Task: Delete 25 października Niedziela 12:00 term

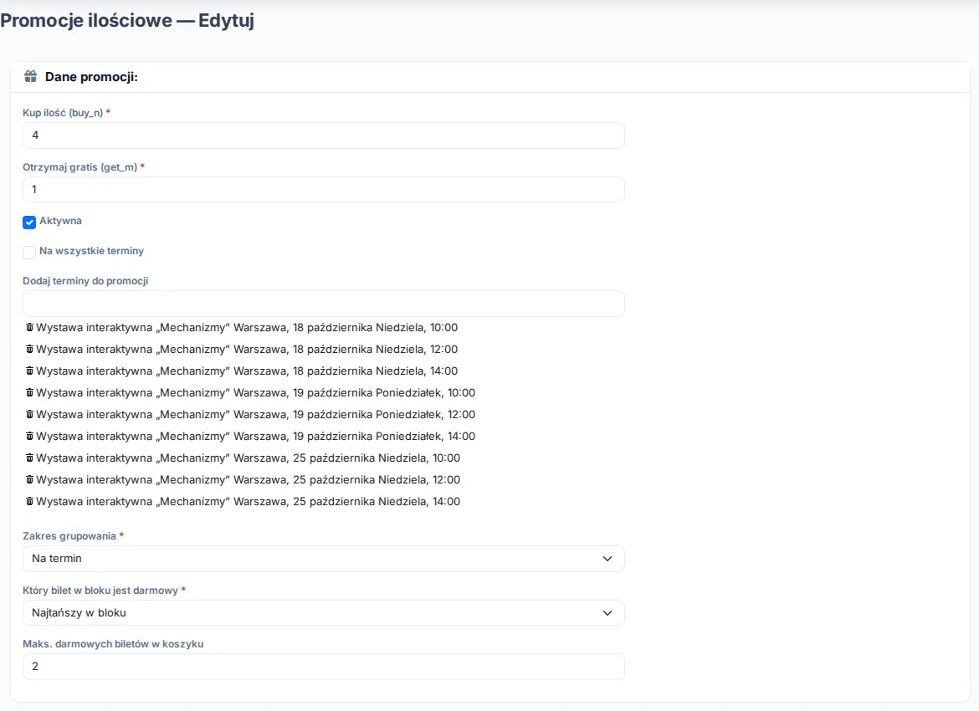Action: click(29, 480)
